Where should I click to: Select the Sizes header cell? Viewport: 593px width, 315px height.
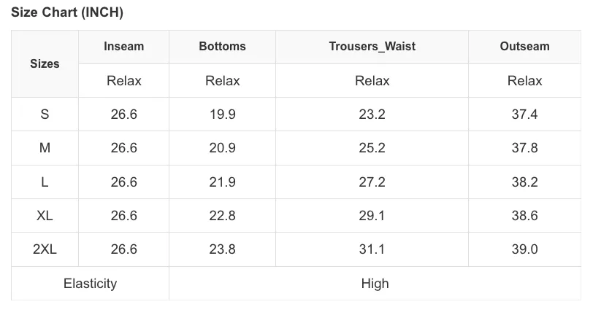(45, 63)
